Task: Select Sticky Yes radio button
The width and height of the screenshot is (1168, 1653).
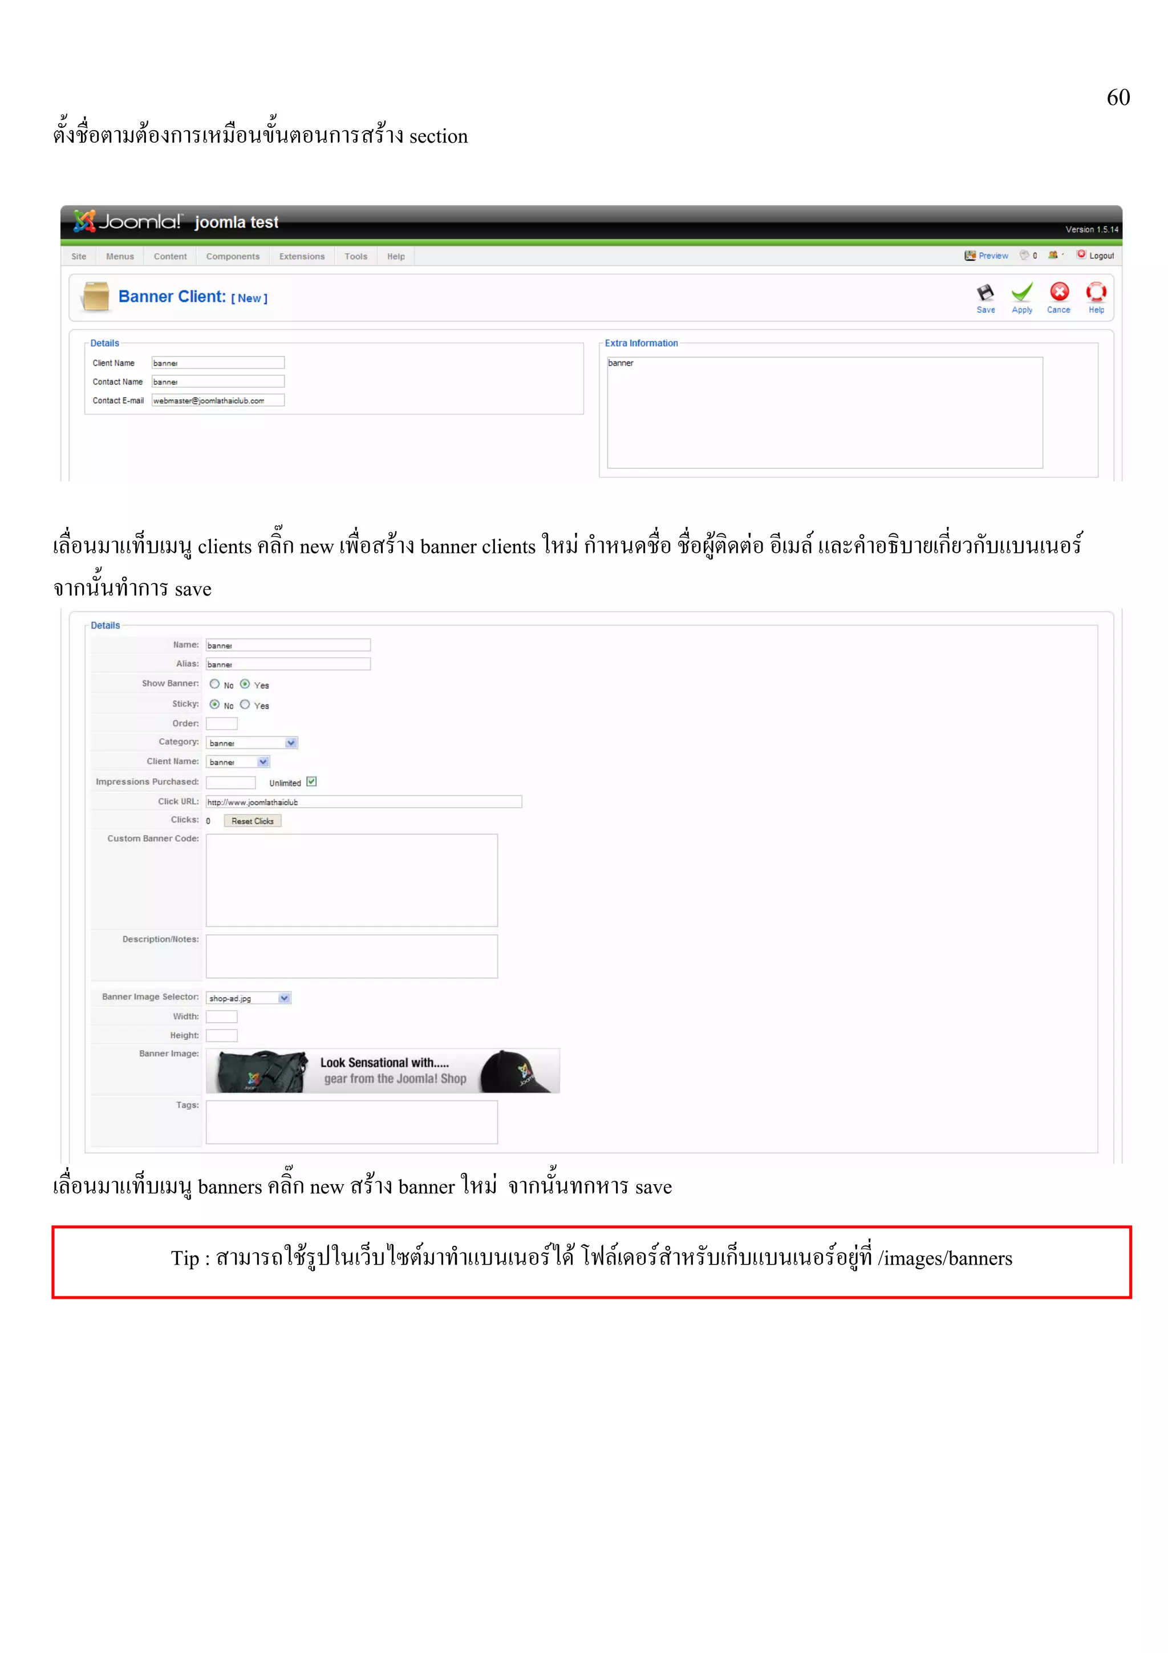Action: 245,704
